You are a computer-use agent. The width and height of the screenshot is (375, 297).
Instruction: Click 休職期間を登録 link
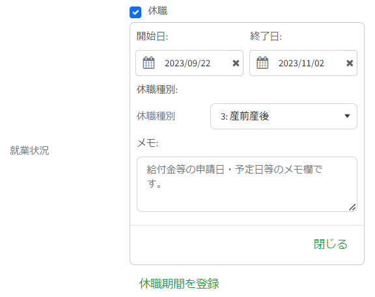[179, 283]
